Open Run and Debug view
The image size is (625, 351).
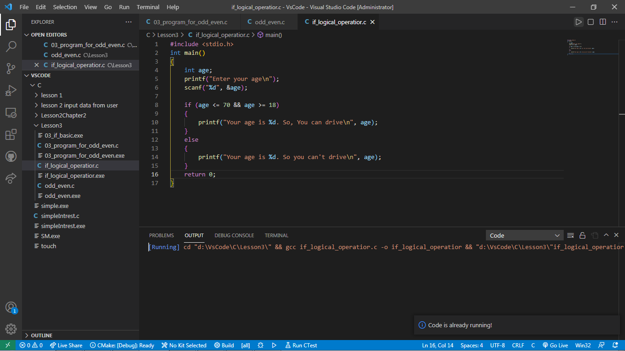pyautogui.click(x=11, y=90)
